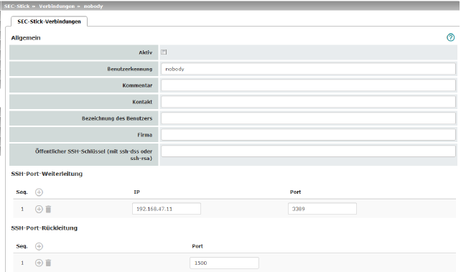Add row after port 1500 entry
The width and height of the screenshot is (461, 272).
pos(39,263)
